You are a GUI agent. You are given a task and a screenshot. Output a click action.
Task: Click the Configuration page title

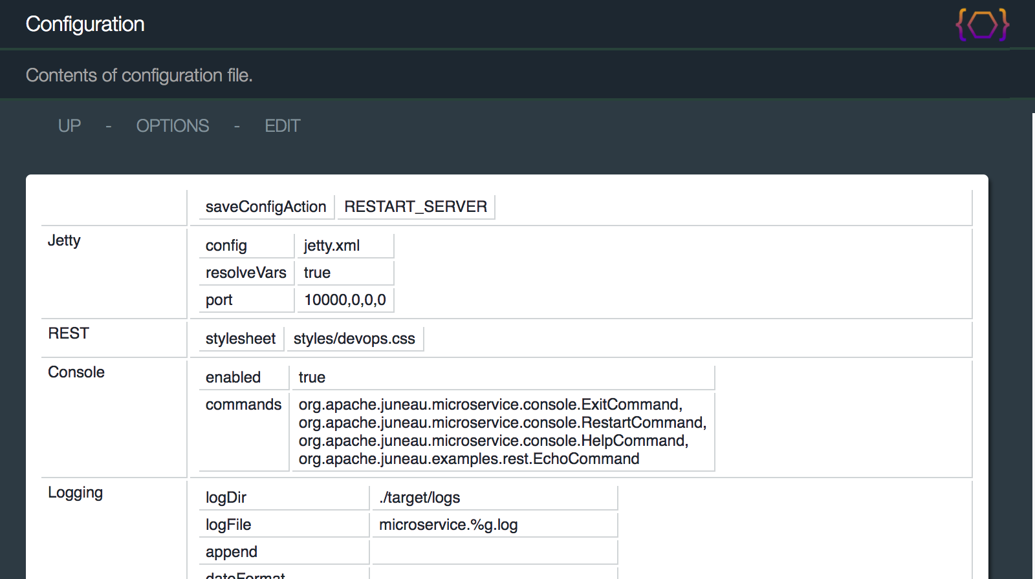tap(85, 25)
